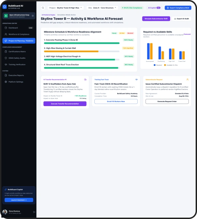Viewport: 197px width, 219px height.
Task: Click Elena Rostova's profile avatar
Action: pos(5,212)
